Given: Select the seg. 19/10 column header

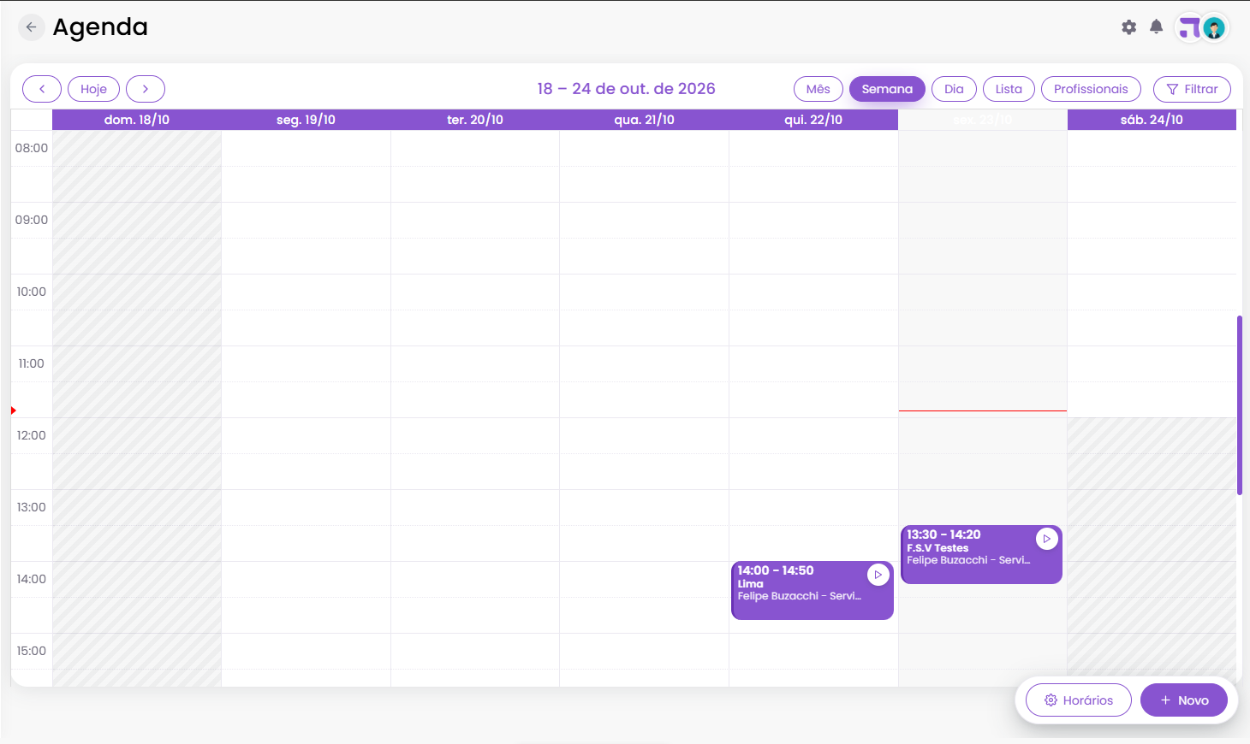Looking at the screenshot, I should point(306,120).
